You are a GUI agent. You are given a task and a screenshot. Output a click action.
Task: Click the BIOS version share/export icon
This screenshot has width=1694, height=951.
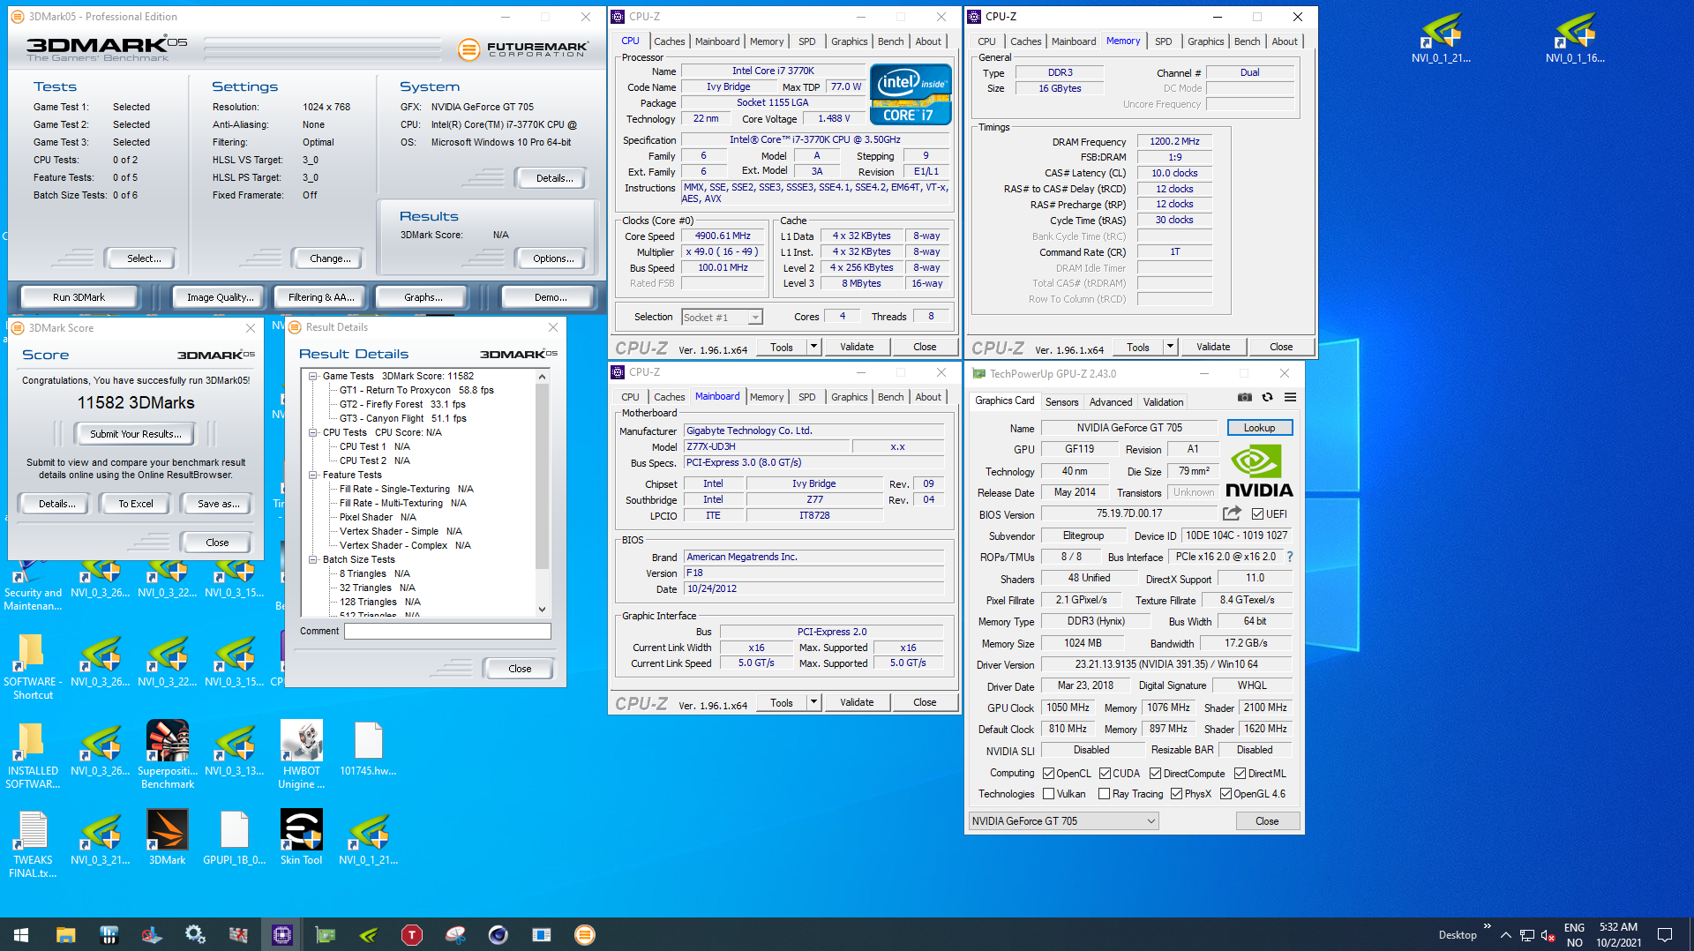[1232, 513]
